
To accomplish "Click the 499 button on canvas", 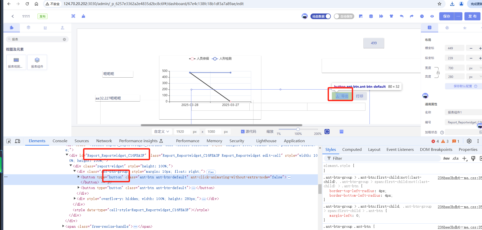I will coord(374,43).
